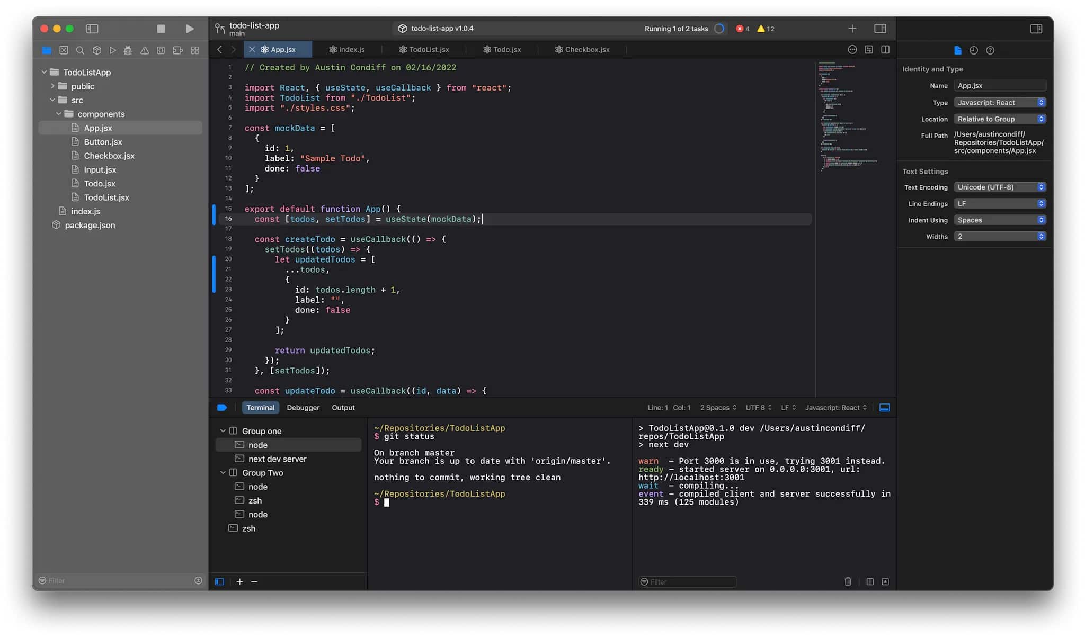Toggle the terminal list sidebar

pos(219,581)
